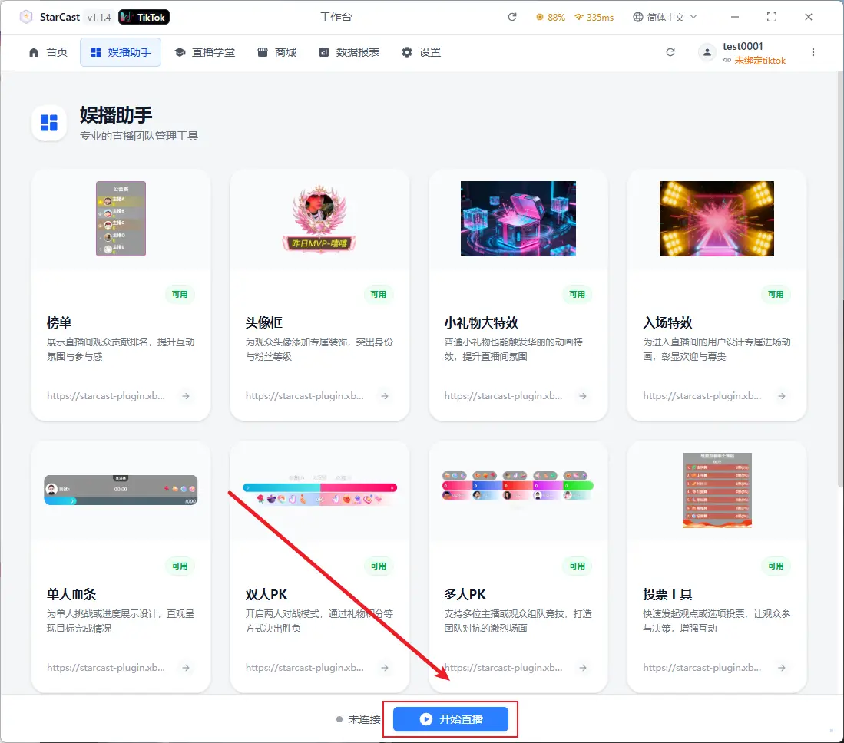
Task: Click the 335ms network latency indicator
Action: (594, 17)
